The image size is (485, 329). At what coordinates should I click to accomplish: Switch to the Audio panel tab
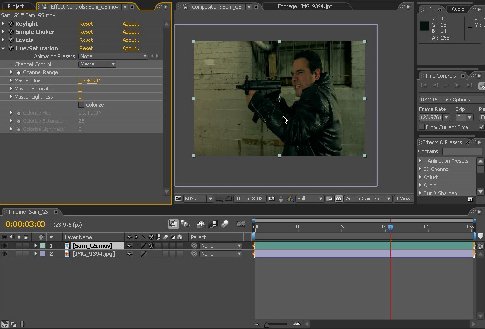pos(457,9)
